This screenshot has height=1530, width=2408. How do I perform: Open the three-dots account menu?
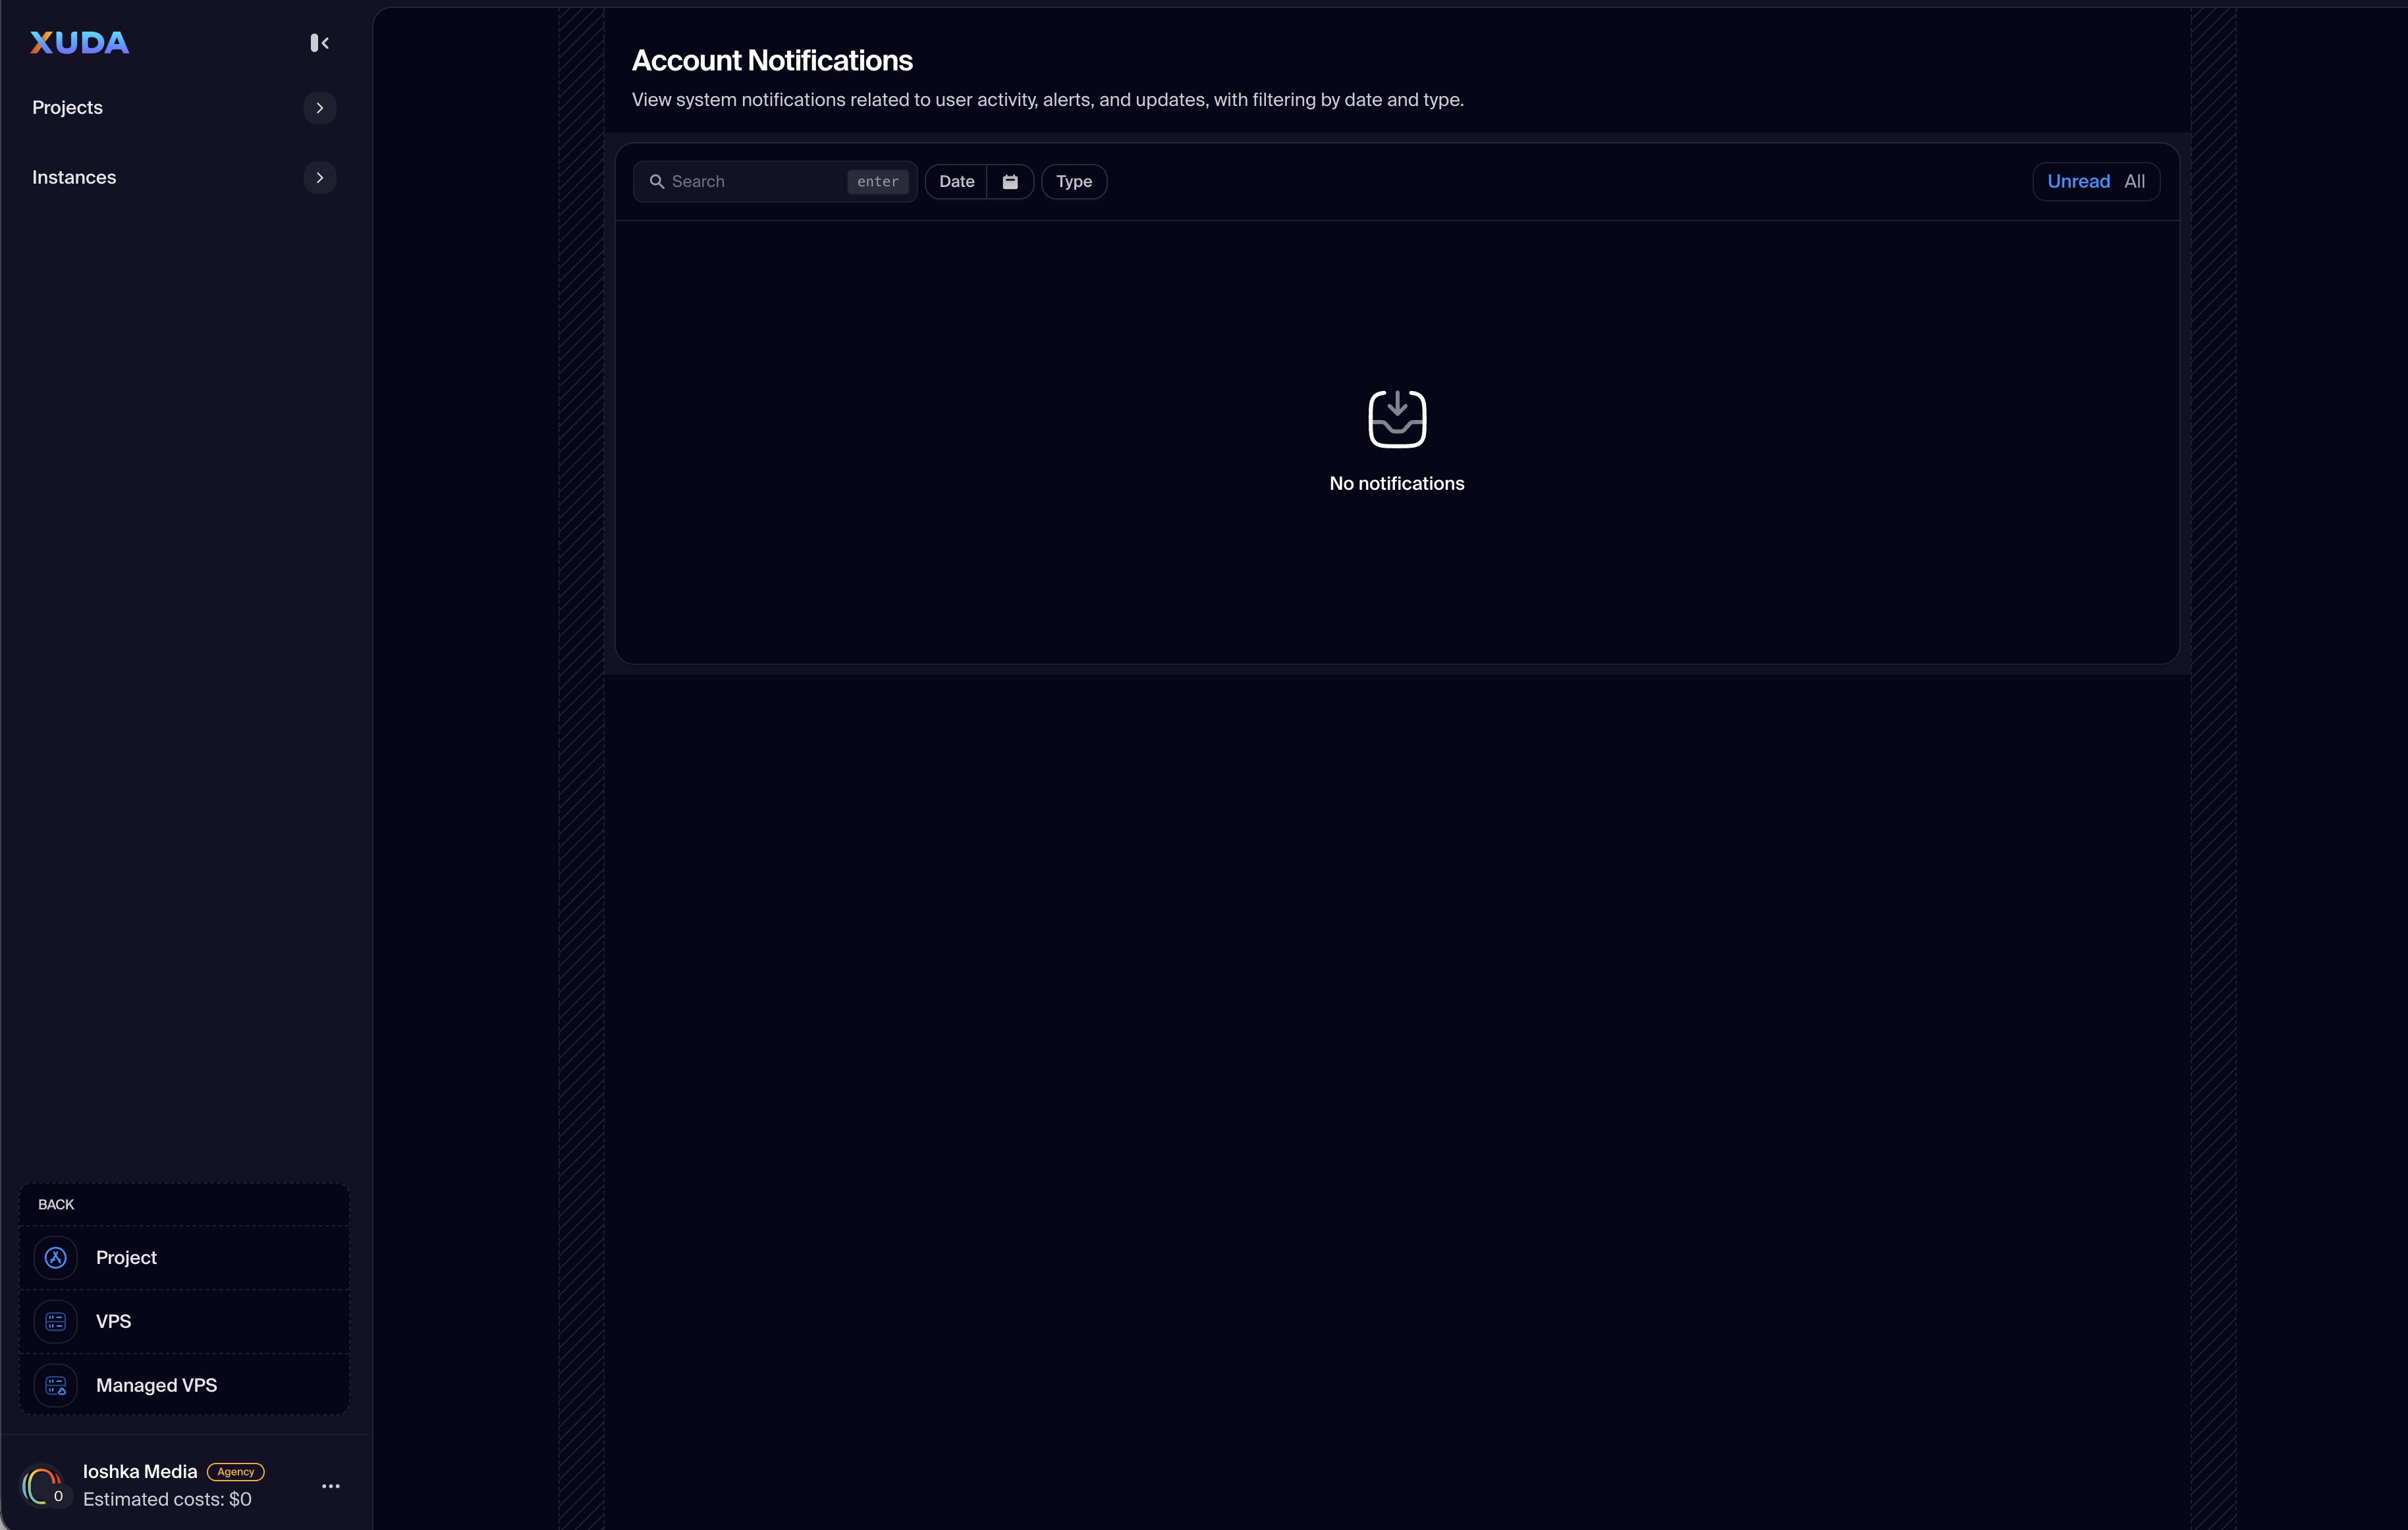click(x=331, y=1486)
